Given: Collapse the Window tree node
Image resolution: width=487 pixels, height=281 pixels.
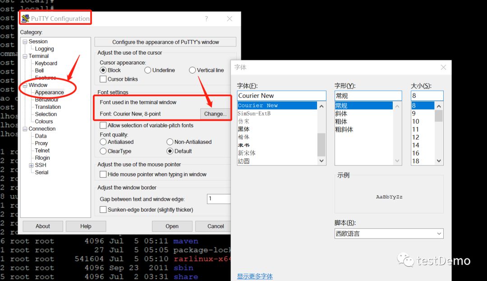Looking at the screenshot, I should pyautogui.click(x=25, y=85).
